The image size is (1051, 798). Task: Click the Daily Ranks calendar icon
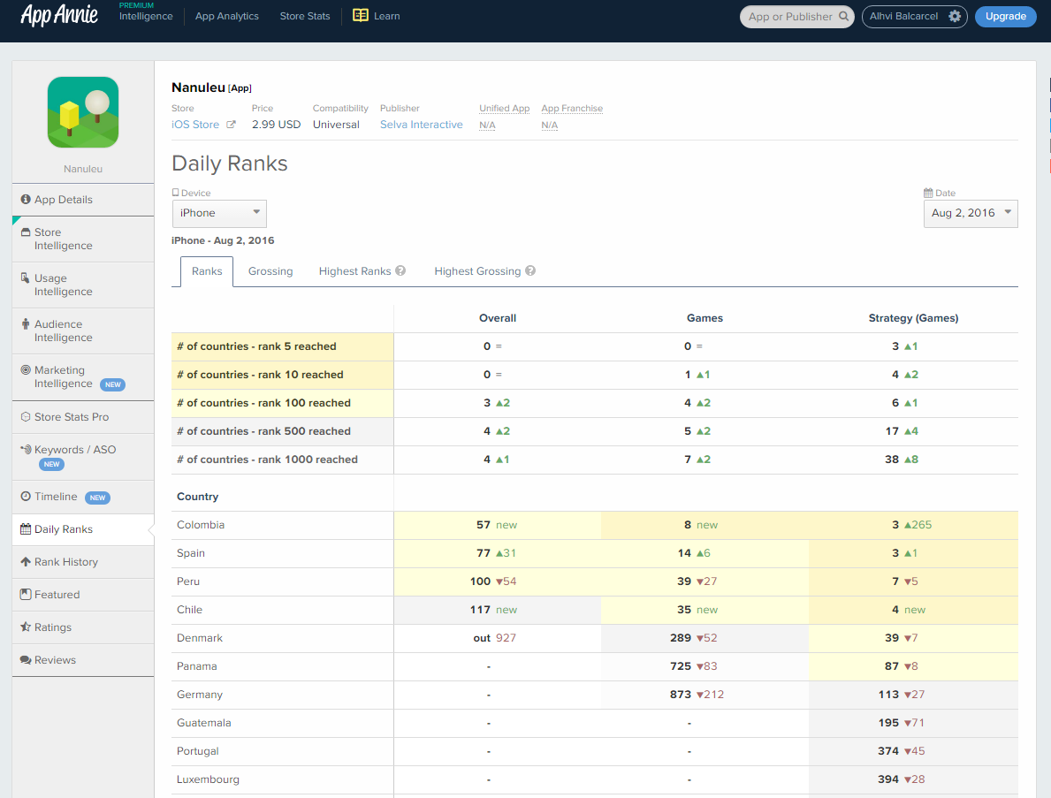(26, 528)
